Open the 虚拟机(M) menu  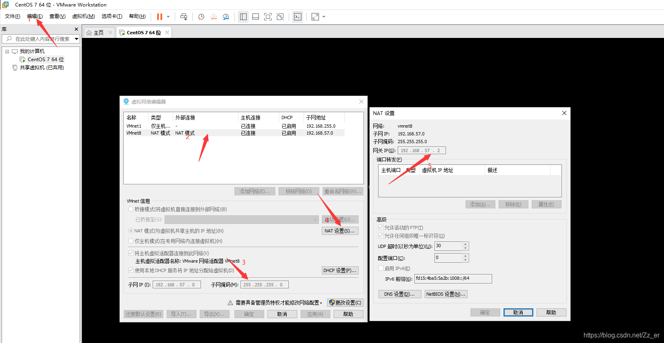(x=83, y=16)
